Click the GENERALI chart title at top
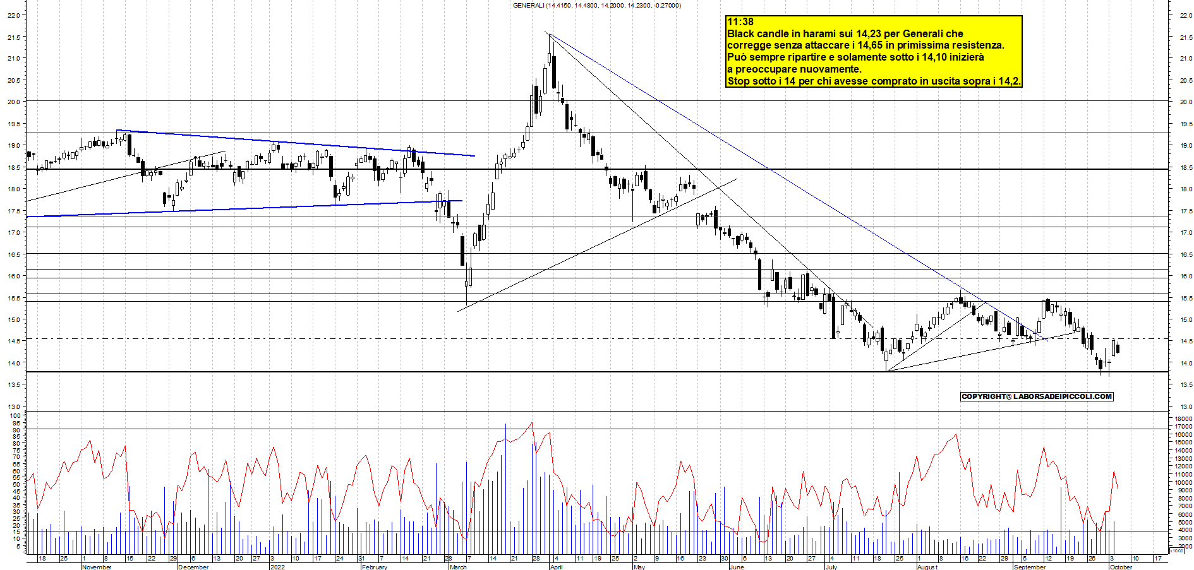This screenshot has height=570, width=1194. [x=596, y=6]
